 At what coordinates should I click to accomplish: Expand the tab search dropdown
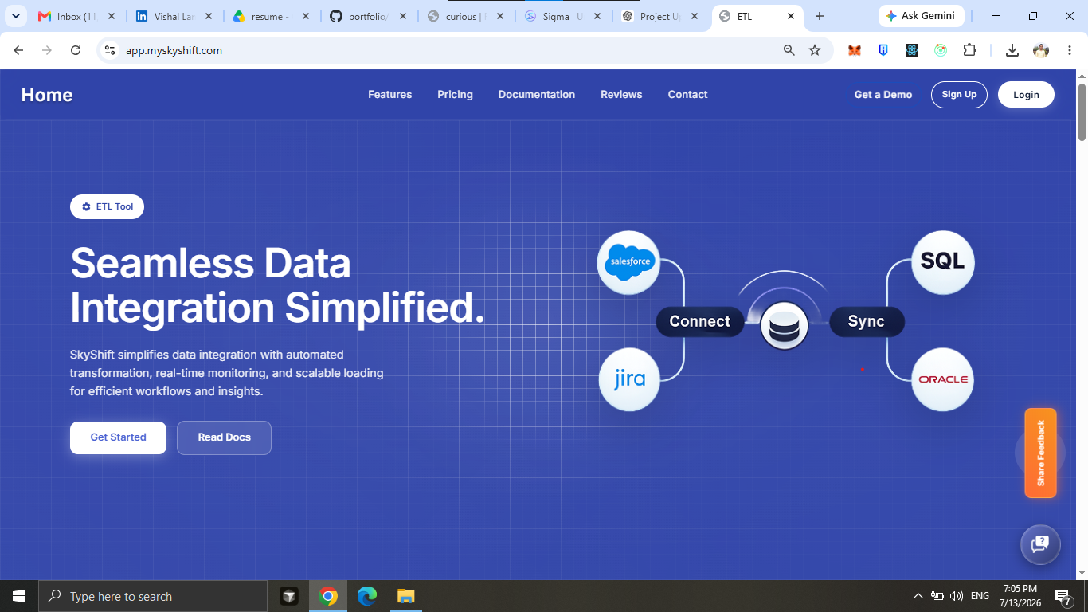pos(15,16)
